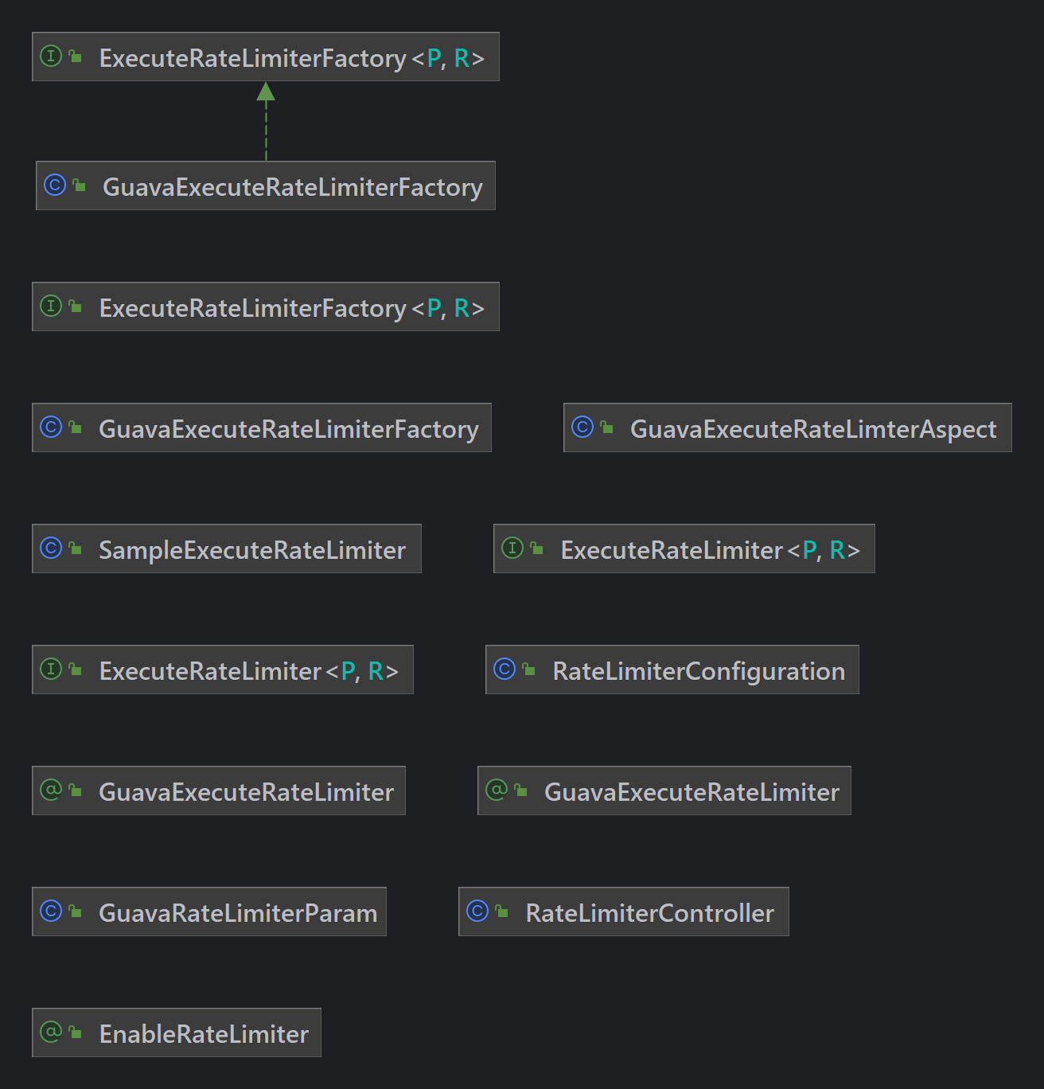Click the interface icon of the ExecuteRateLimiter node beside RateLimiterConfiguration
The image size is (1044, 1089).
pyautogui.click(x=51, y=669)
